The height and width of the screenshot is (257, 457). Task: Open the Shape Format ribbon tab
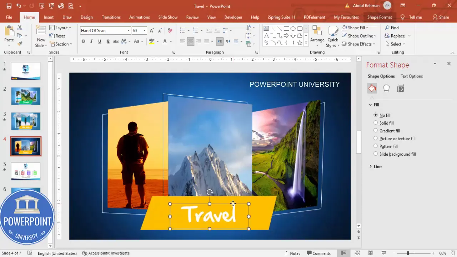tap(380, 17)
